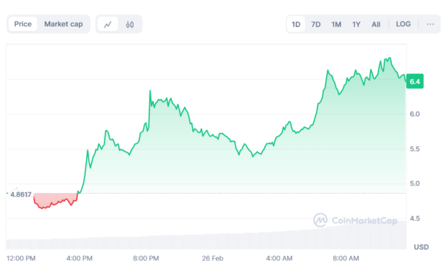Switch to line chart view icon
This screenshot has height=279, width=447.
pos(108,24)
